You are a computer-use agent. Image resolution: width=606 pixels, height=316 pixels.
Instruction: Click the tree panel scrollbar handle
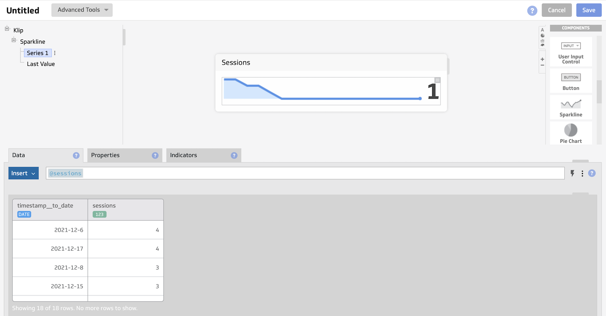pyautogui.click(x=124, y=37)
